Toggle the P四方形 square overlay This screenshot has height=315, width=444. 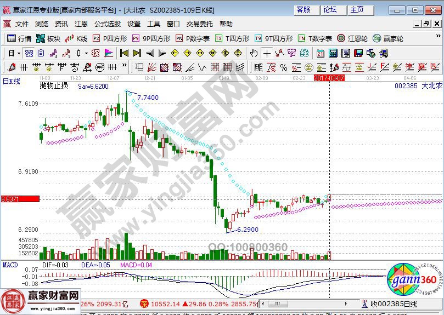click(x=109, y=38)
